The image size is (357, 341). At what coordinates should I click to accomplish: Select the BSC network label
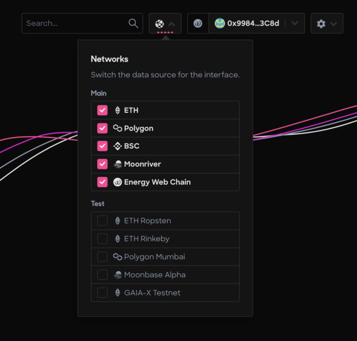132,146
